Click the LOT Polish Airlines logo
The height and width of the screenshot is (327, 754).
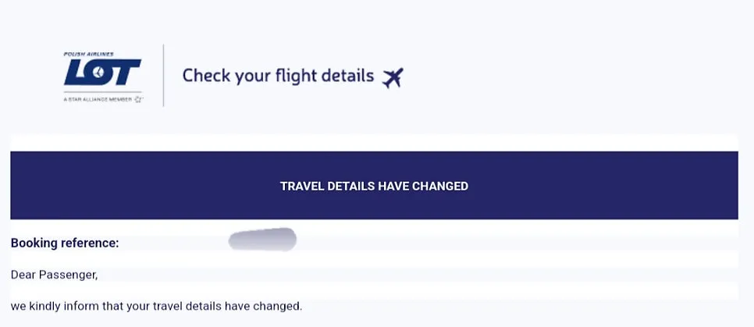pos(102,72)
